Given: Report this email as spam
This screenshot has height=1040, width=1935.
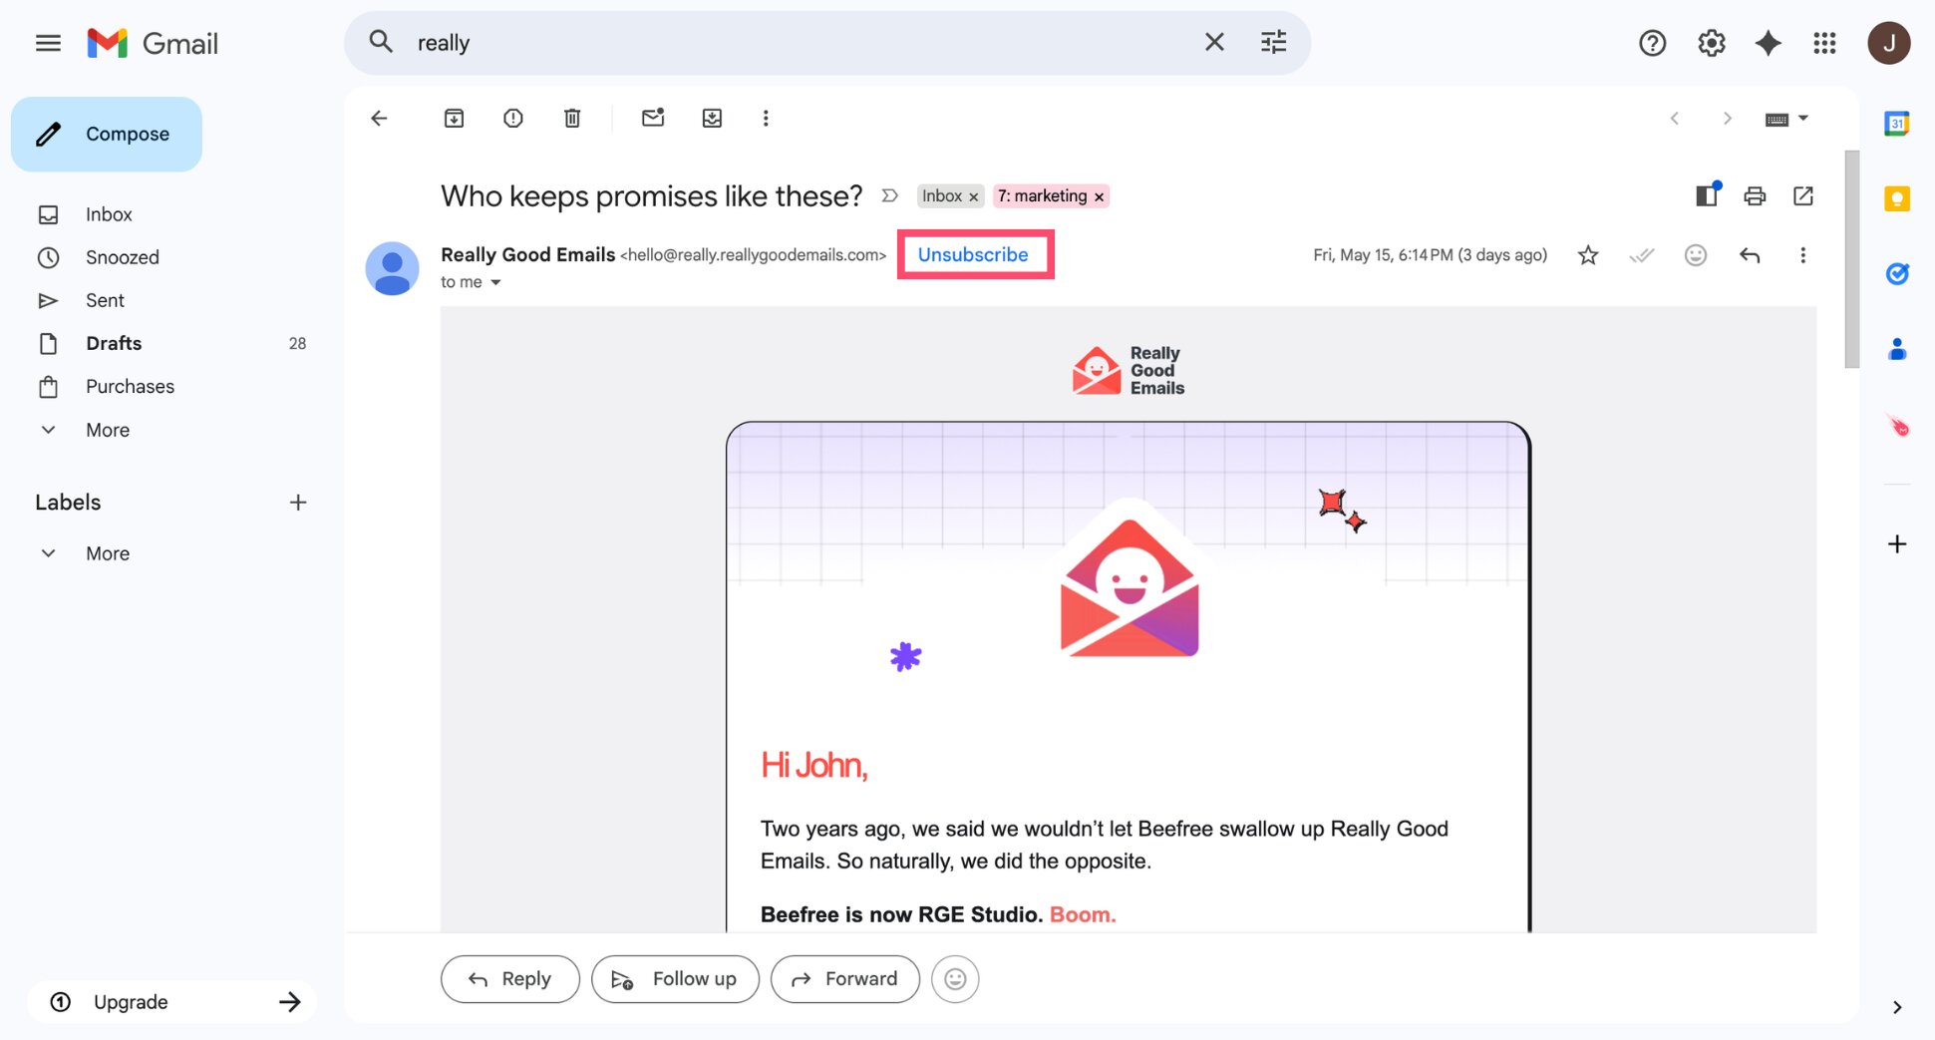Looking at the screenshot, I should click(513, 119).
